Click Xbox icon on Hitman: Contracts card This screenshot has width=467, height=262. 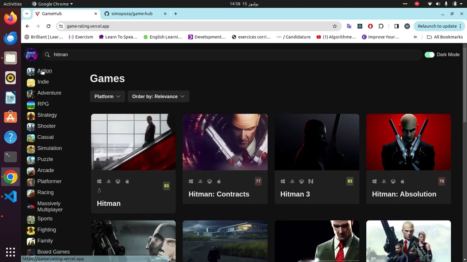(x=209, y=181)
